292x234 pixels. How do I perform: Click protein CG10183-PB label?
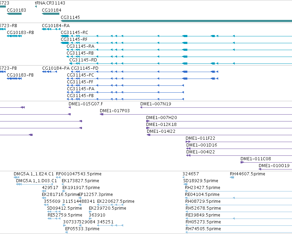[x=20, y=75]
